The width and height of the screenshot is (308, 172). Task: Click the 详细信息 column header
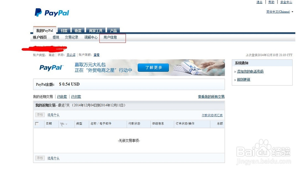pos(158,123)
